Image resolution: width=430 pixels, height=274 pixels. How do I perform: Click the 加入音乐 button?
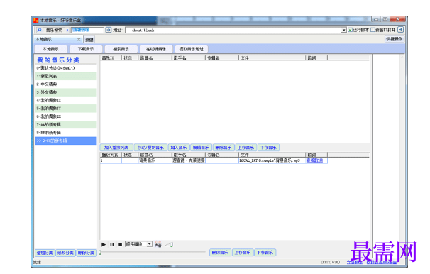point(179,148)
